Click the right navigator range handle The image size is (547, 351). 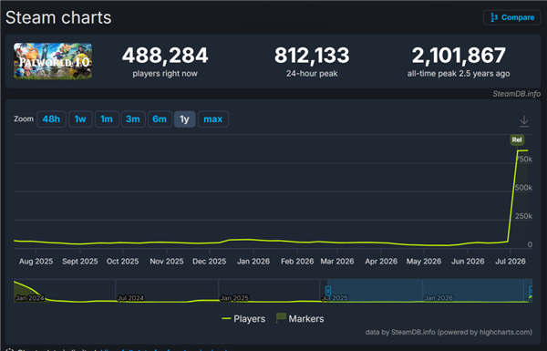tap(531, 291)
